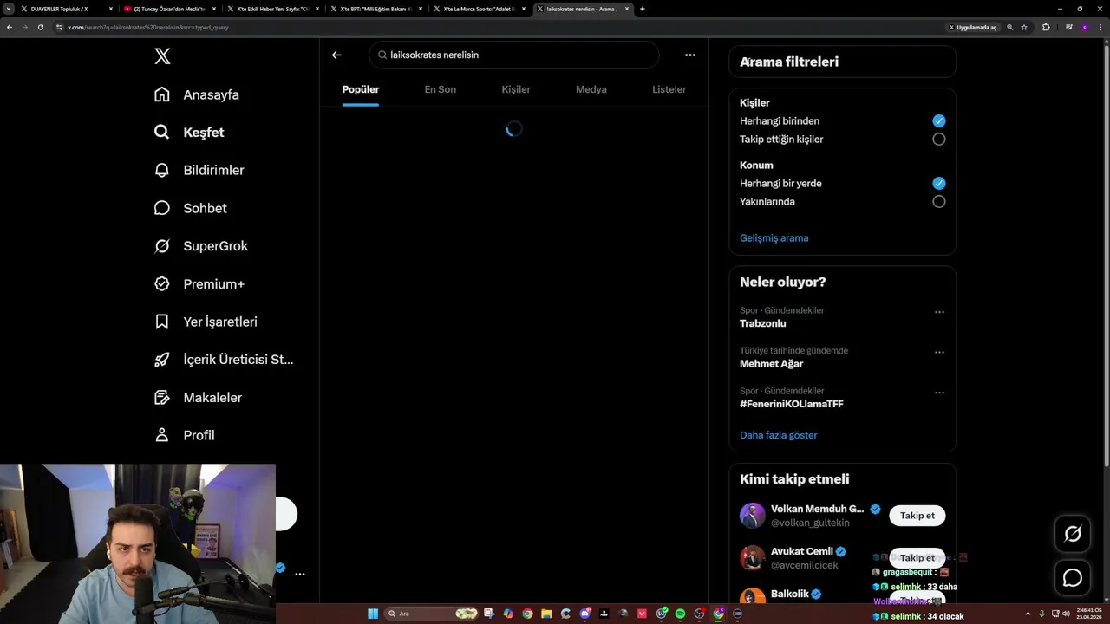Switch to Kişiler tab

(516, 89)
